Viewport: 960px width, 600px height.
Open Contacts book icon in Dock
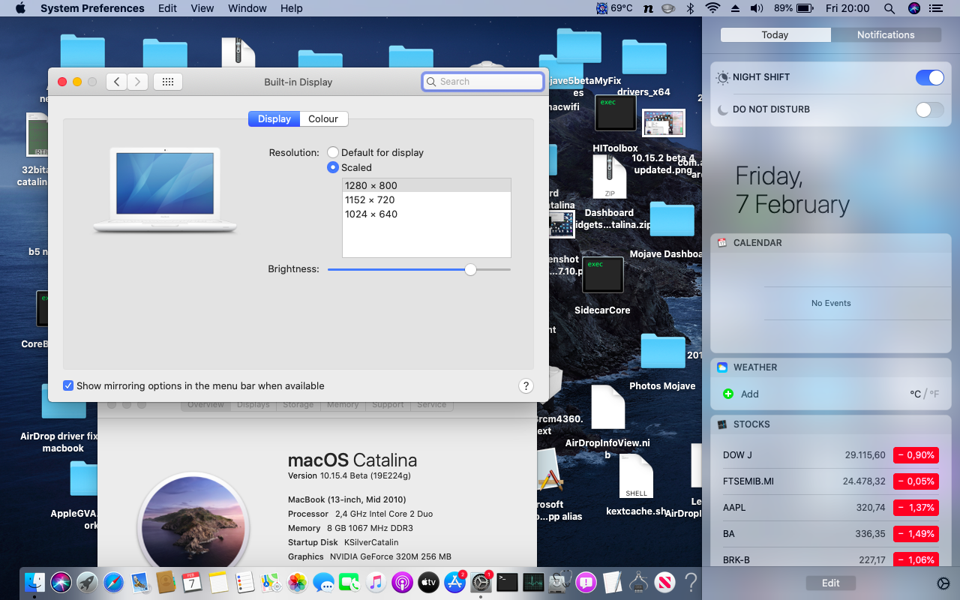pos(166,581)
